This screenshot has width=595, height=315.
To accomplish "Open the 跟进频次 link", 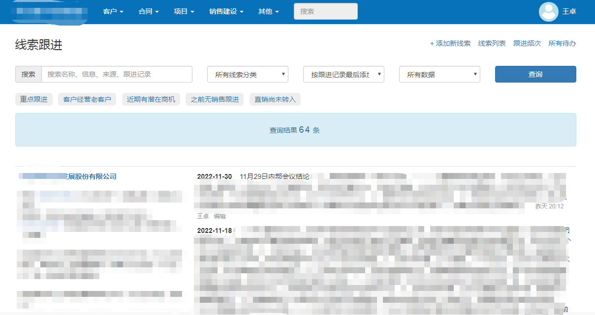I will (x=527, y=44).
